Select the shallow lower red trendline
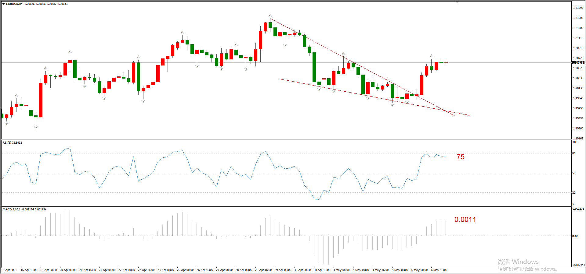The height and width of the screenshot is (274, 586). coord(375,97)
